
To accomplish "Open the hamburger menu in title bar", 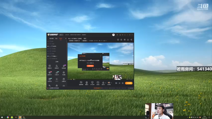I will [125, 35].
